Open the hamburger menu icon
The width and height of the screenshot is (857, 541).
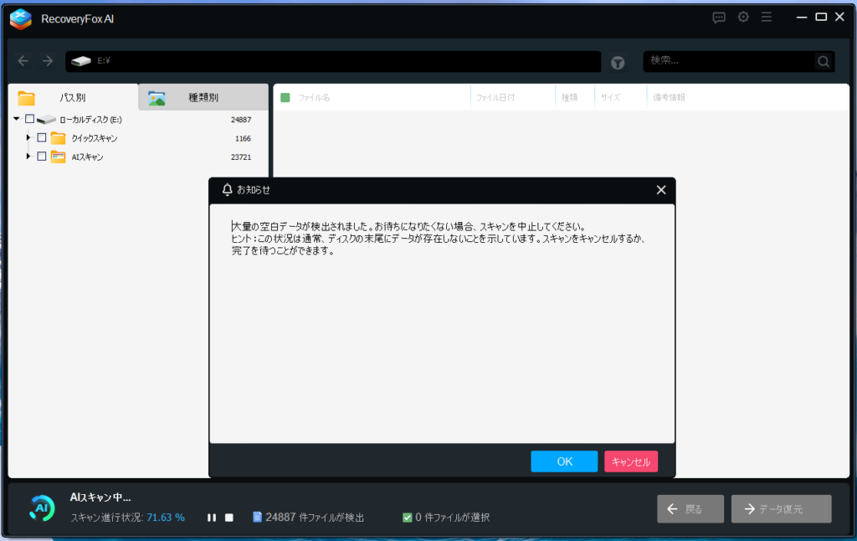click(x=767, y=18)
